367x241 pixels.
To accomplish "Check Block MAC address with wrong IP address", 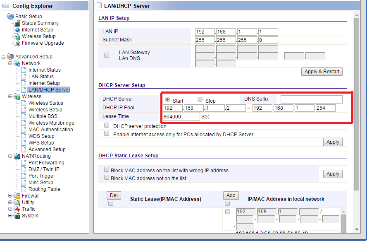I will click(107, 169).
